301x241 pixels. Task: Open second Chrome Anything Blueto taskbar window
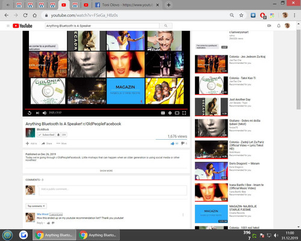(98, 235)
